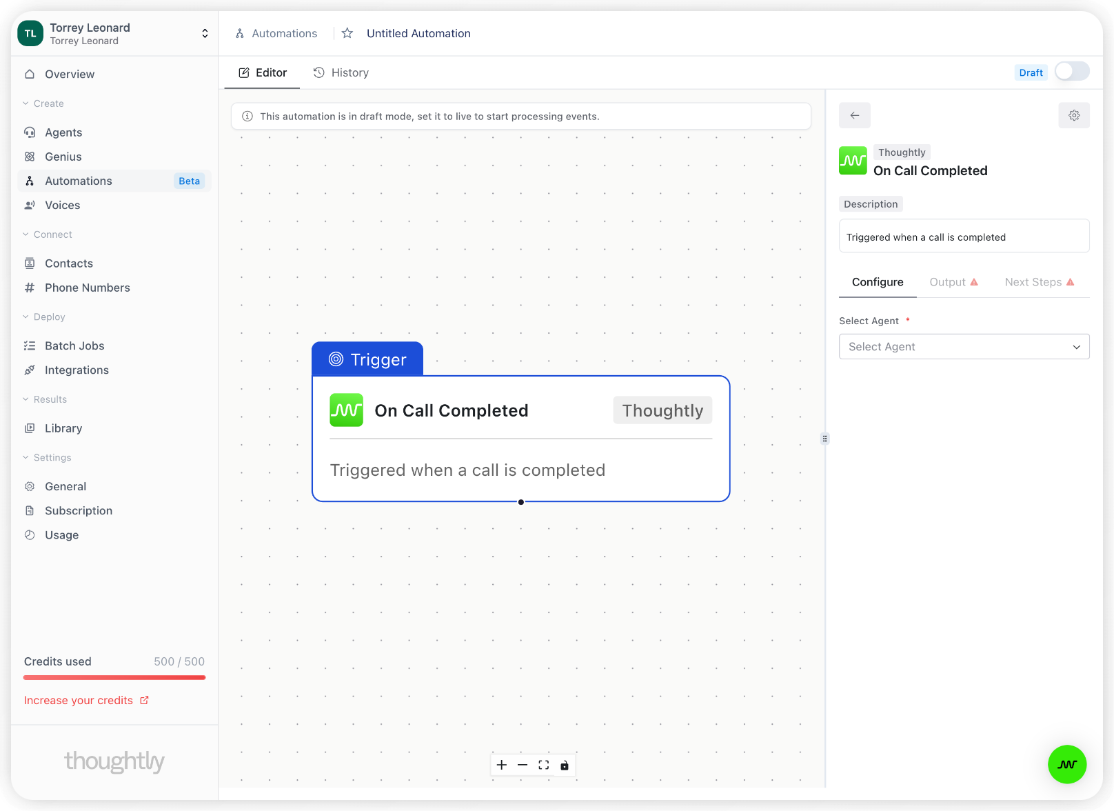Viewport: 1114px width, 811px height.
Task: Zoom out on the canvas
Action: (x=523, y=765)
